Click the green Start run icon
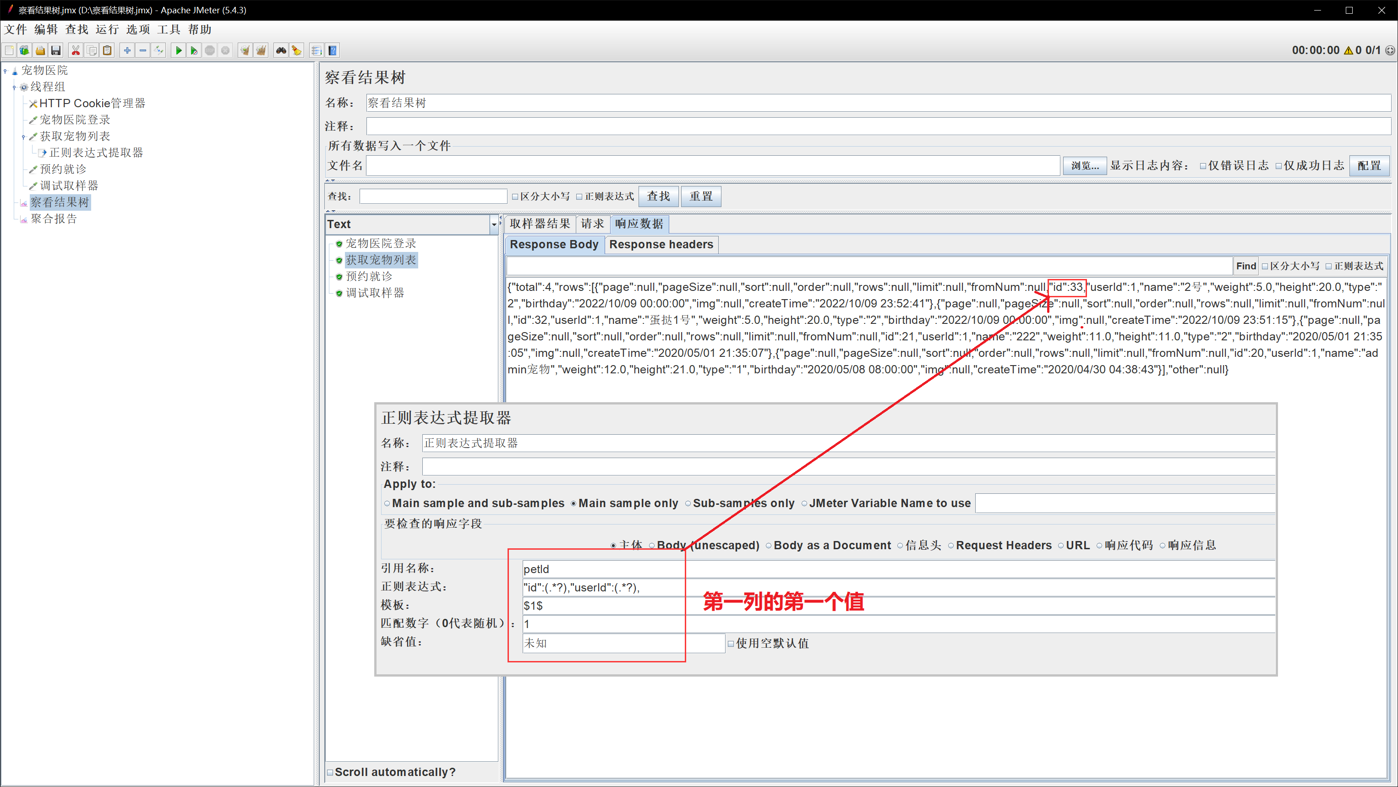 pyautogui.click(x=178, y=50)
